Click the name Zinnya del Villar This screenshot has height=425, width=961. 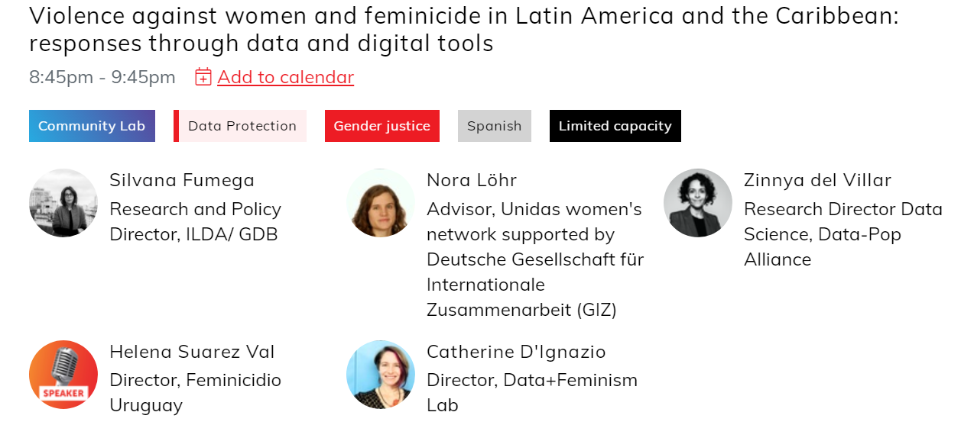pos(817,180)
